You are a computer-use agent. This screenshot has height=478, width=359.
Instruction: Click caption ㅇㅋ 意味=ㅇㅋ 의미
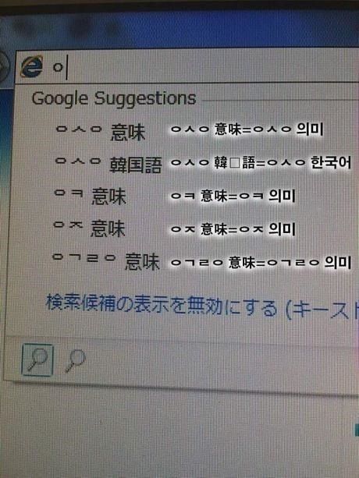pos(233,196)
